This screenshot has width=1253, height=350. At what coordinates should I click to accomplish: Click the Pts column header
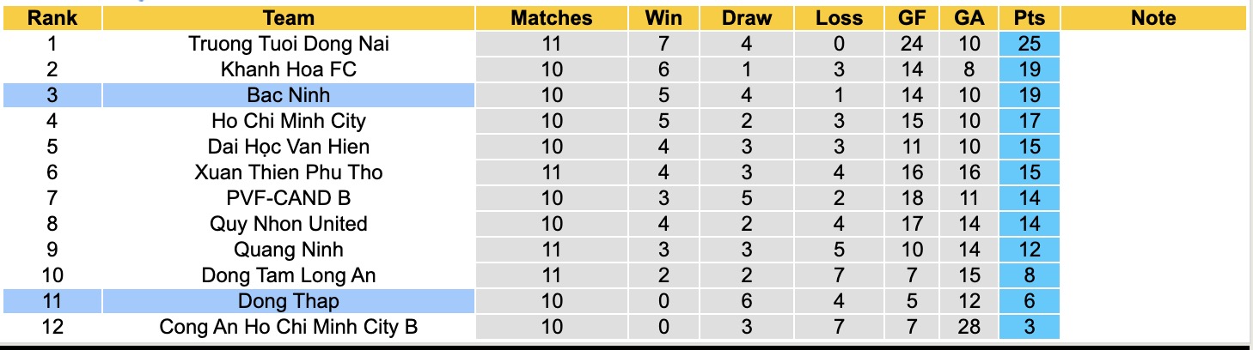[1029, 18]
